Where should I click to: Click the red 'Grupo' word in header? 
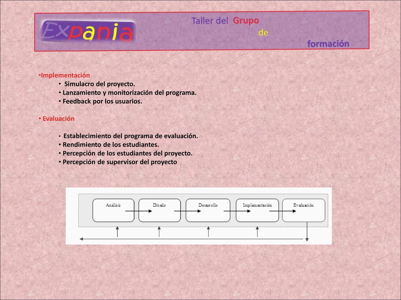pyautogui.click(x=246, y=21)
